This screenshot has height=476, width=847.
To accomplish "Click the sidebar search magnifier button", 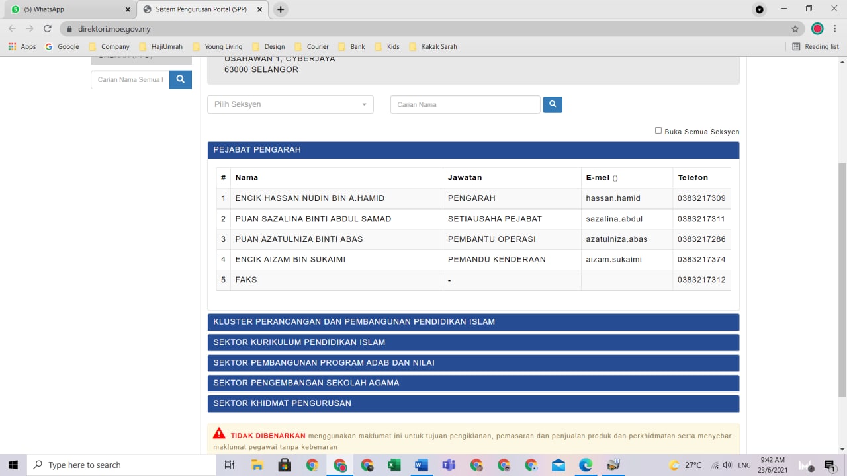I will (180, 79).
